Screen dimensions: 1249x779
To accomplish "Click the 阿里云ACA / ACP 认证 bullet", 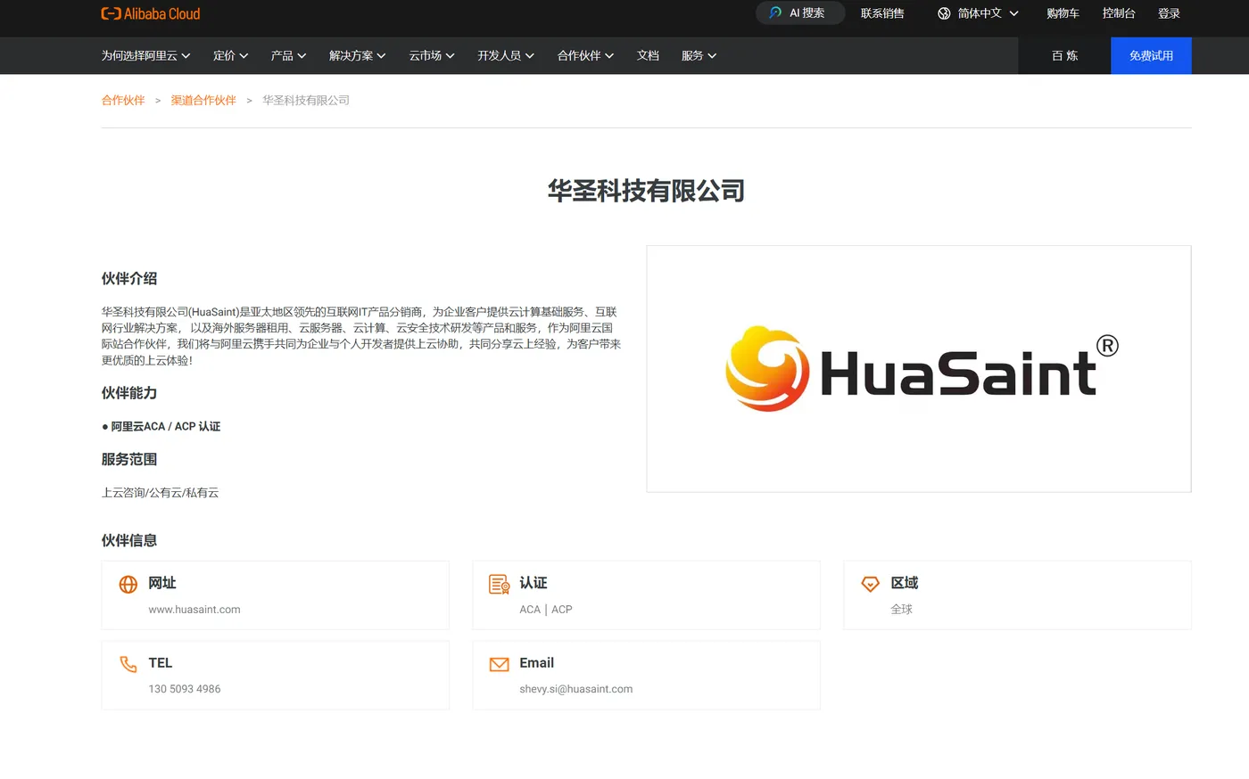I will point(161,426).
